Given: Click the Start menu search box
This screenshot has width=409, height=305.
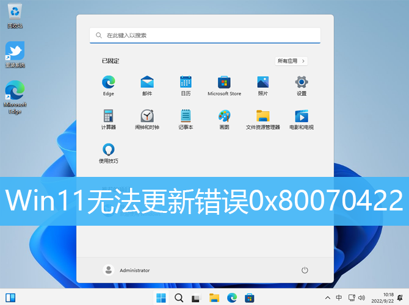Looking at the screenshot, I should (204, 35).
